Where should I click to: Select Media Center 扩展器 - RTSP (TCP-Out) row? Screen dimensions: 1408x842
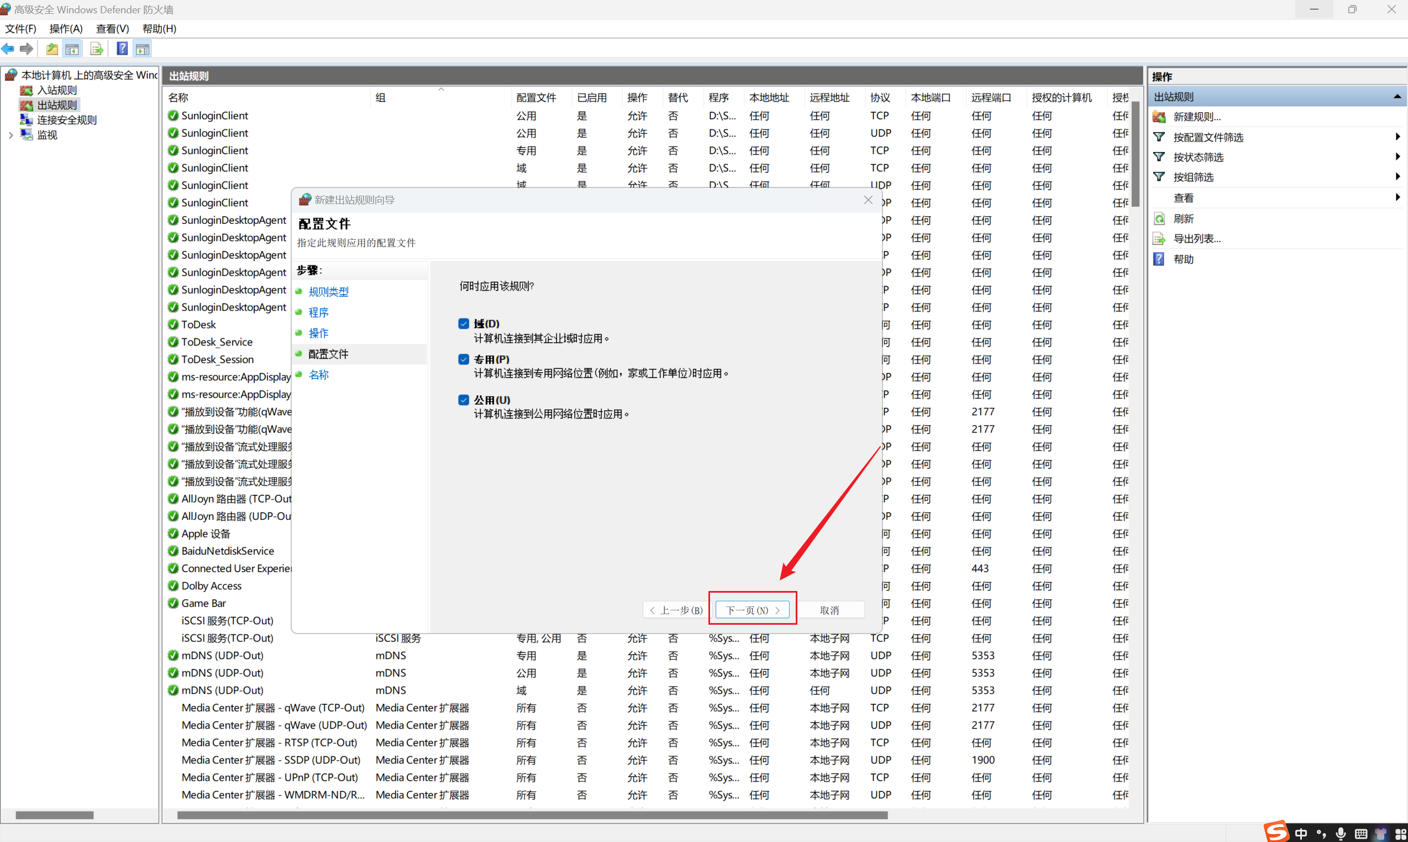[645, 742]
